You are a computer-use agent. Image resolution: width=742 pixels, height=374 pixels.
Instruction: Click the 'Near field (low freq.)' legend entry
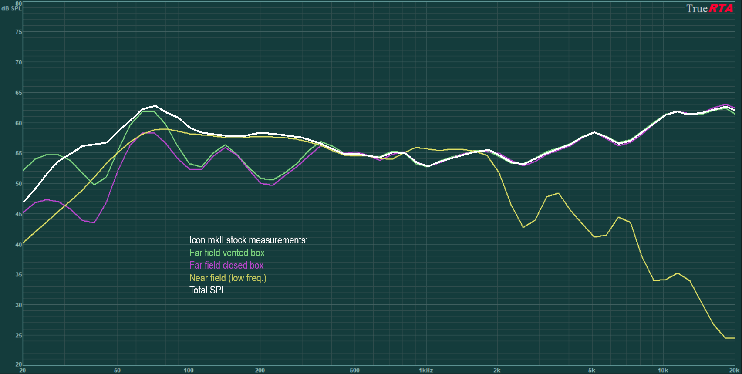[x=228, y=278]
